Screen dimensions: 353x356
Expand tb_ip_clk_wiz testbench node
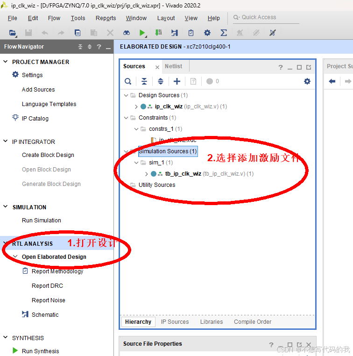pos(147,174)
